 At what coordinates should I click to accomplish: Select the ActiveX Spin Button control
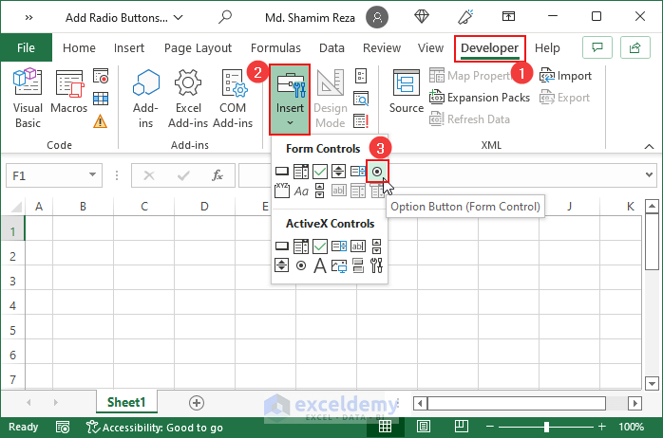point(281,265)
